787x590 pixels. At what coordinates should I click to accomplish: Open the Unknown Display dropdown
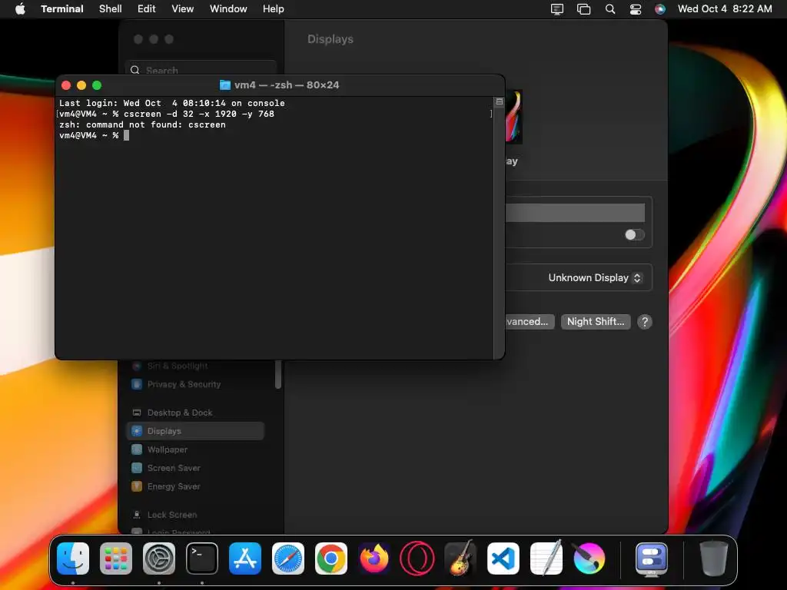595,278
